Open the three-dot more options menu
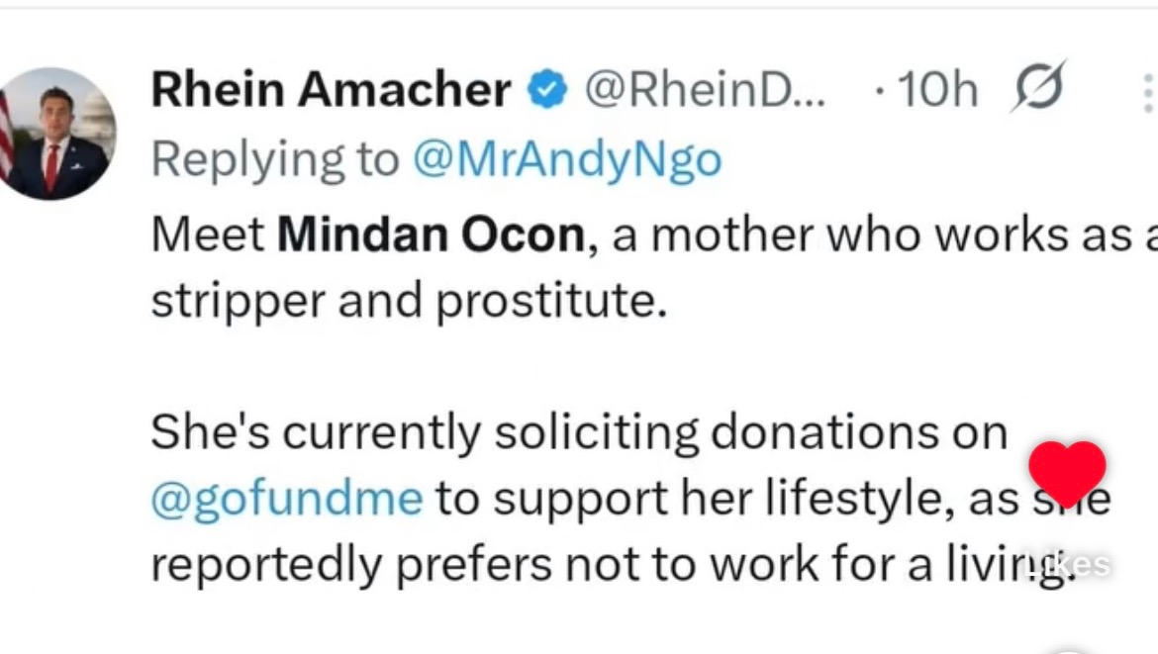Screen dimensions: 1158x654 point(1146,93)
